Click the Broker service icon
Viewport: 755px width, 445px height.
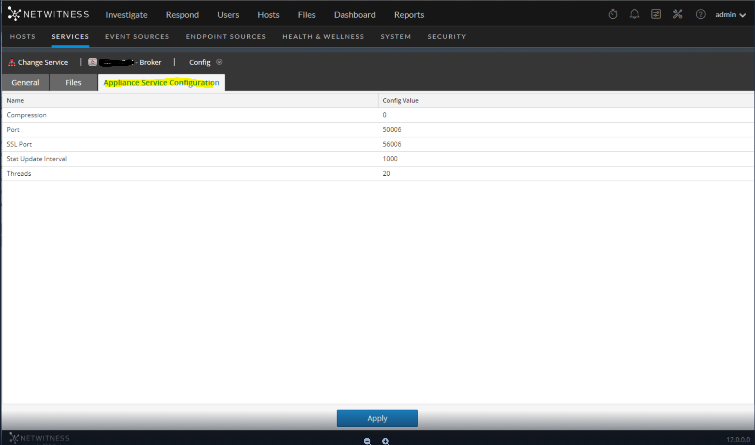click(x=92, y=62)
